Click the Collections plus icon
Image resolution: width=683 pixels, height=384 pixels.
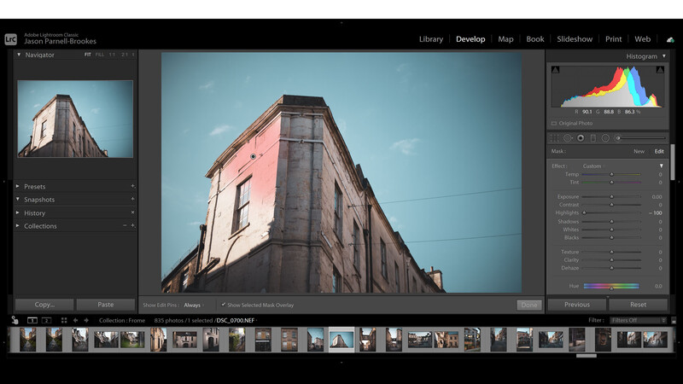coord(133,225)
